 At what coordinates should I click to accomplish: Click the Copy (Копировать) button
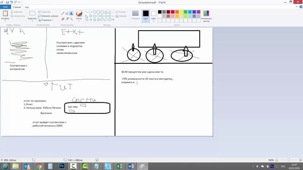tap(18, 16)
